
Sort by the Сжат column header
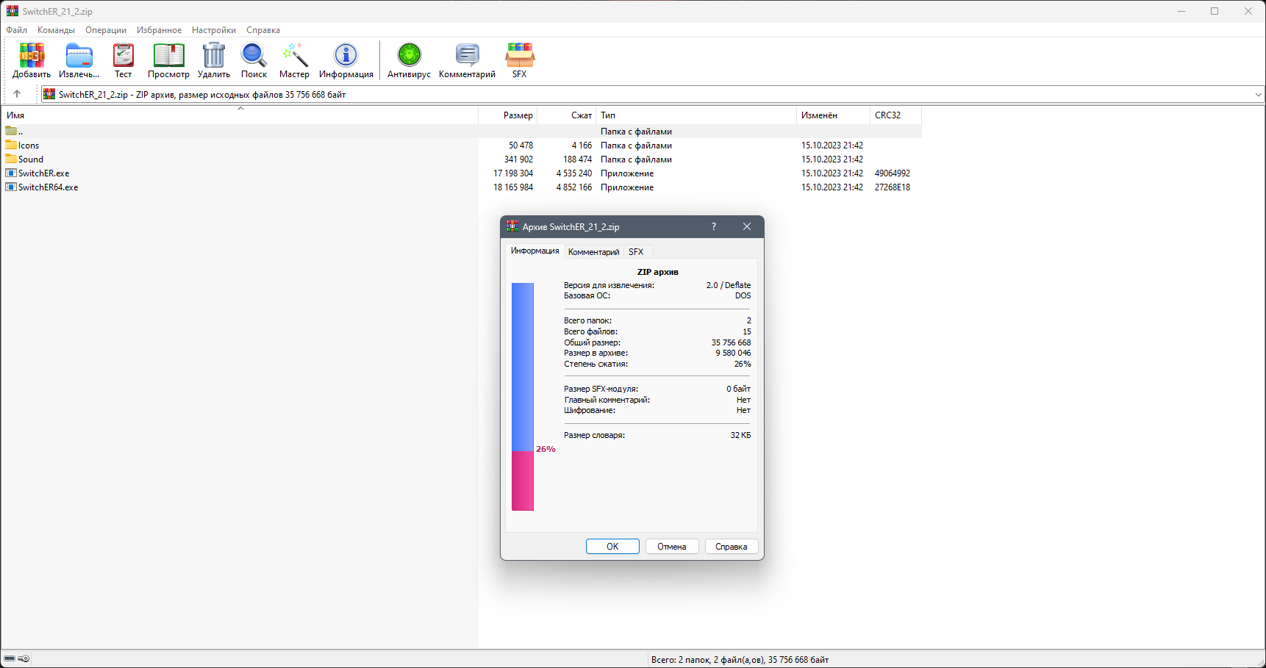(567, 115)
